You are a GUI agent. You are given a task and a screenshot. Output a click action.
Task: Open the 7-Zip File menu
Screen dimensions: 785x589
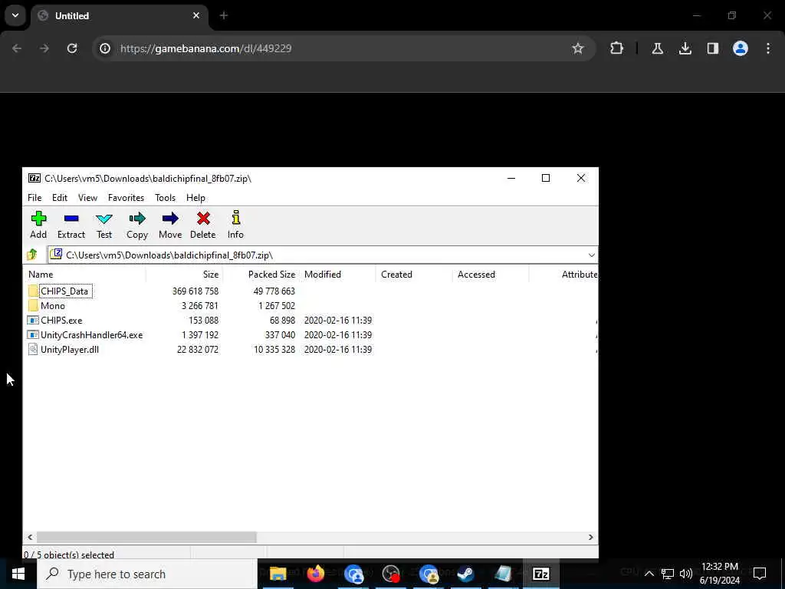(x=34, y=198)
